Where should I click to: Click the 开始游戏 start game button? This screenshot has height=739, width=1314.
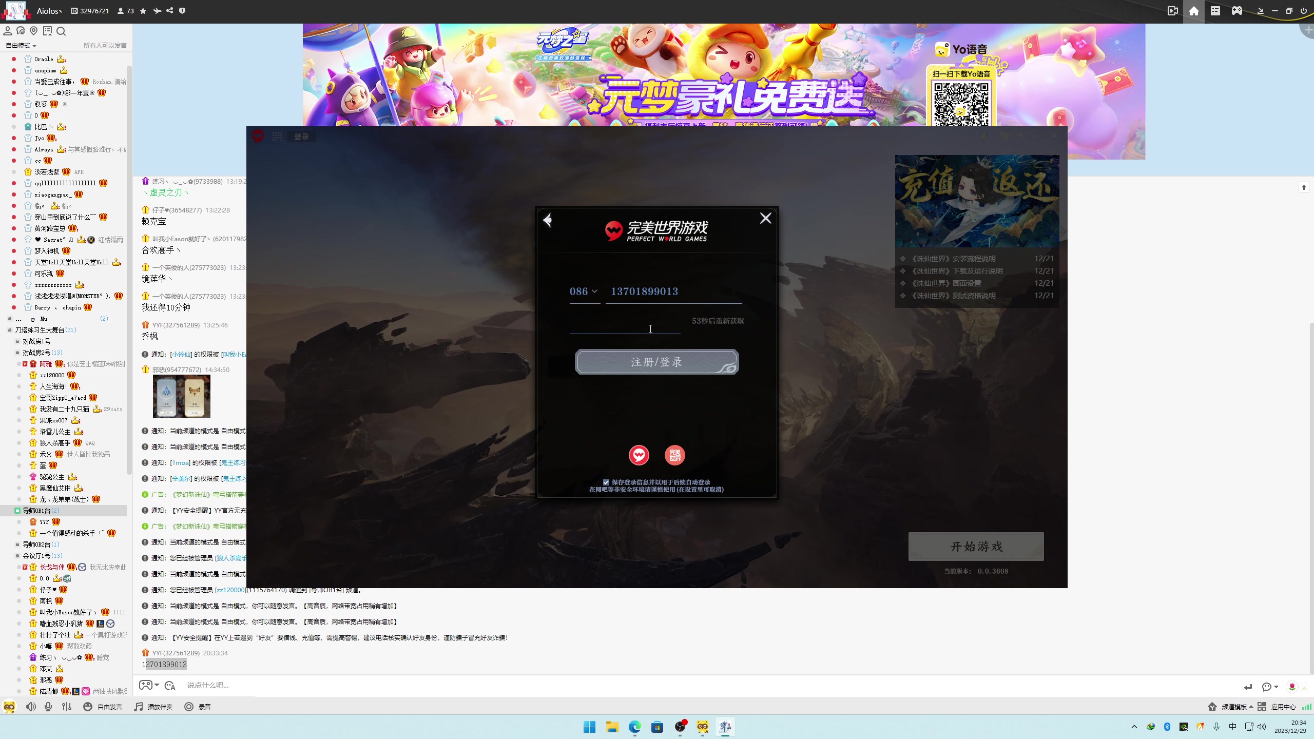[976, 547]
